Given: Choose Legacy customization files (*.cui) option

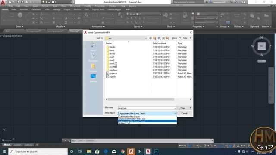Looking at the screenshot, I should [147, 119].
